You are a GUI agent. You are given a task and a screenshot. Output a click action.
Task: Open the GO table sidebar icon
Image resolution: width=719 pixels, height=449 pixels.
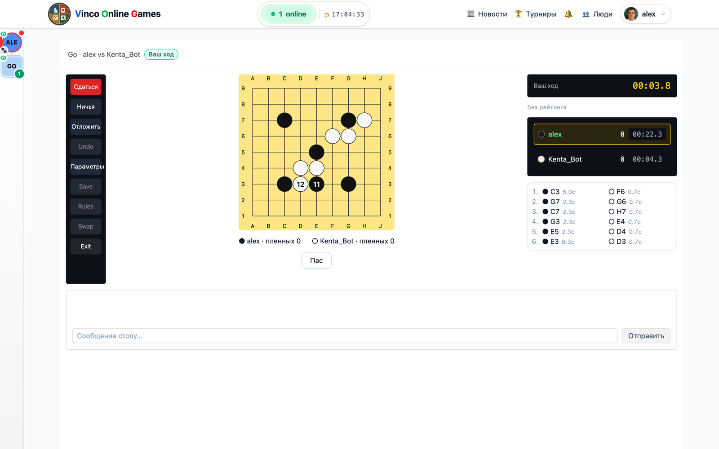[12, 66]
